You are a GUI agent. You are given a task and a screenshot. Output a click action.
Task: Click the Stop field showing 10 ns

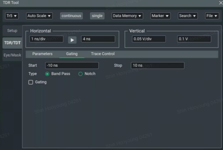[158, 65]
